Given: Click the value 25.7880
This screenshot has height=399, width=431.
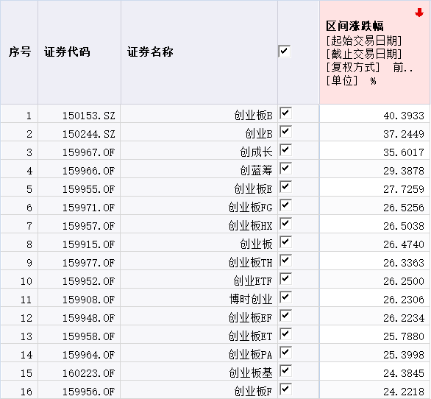Looking at the screenshot, I should [x=404, y=337].
